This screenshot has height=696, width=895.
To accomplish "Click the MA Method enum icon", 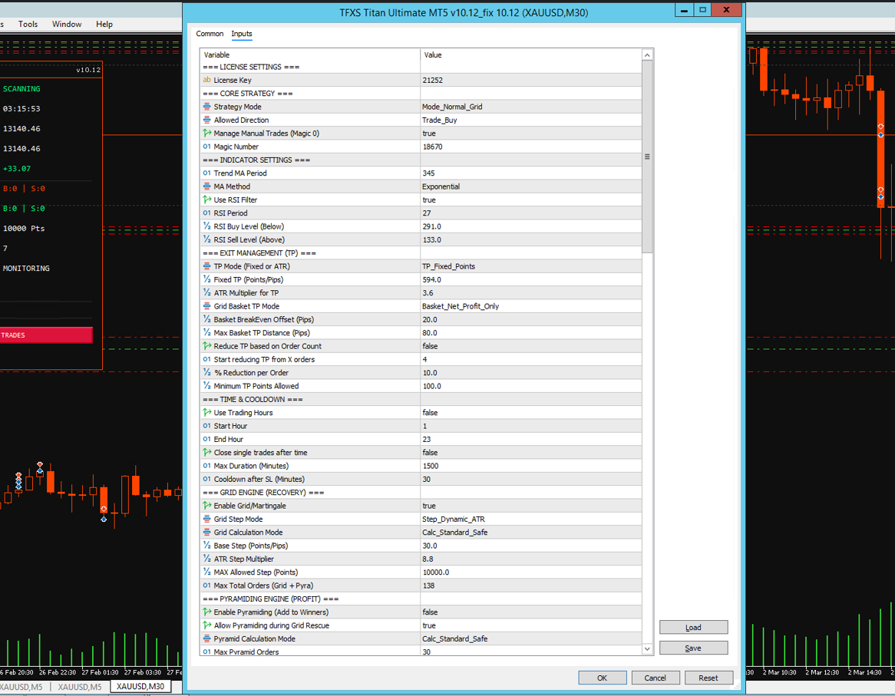I will 206,186.
